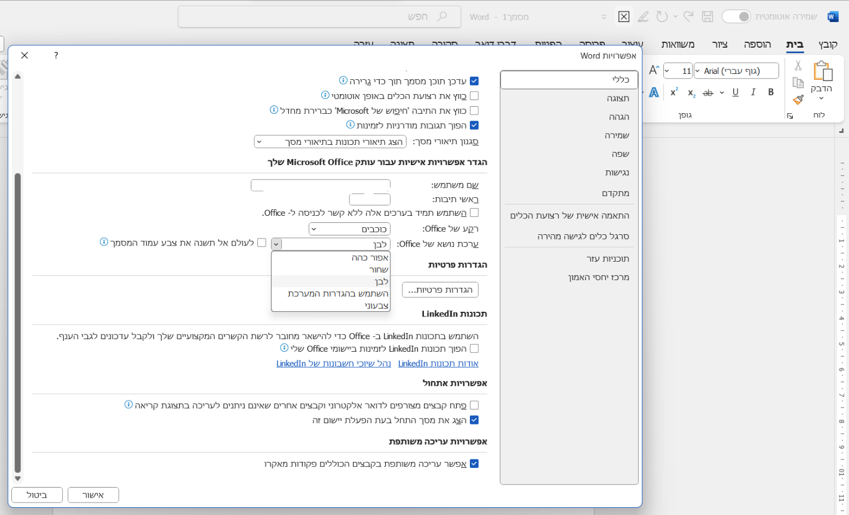Check השתמש תמיד בערכים אלה checkbox
The image size is (849, 515).
474,213
